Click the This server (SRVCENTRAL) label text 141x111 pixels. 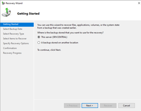point(54,37)
